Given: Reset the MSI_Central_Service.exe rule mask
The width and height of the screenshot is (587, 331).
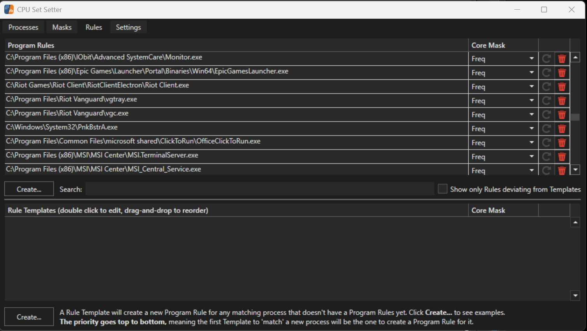Looking at the screenshot, I should point(546,170).
